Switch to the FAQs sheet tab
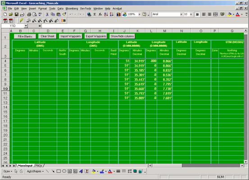The image size is (249, 180). (39, 166)
